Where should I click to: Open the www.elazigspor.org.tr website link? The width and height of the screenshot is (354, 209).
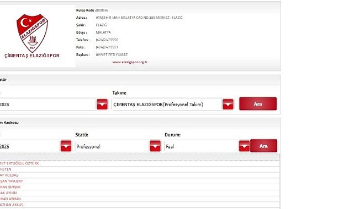pyautogui.click(x=130, y=62)
